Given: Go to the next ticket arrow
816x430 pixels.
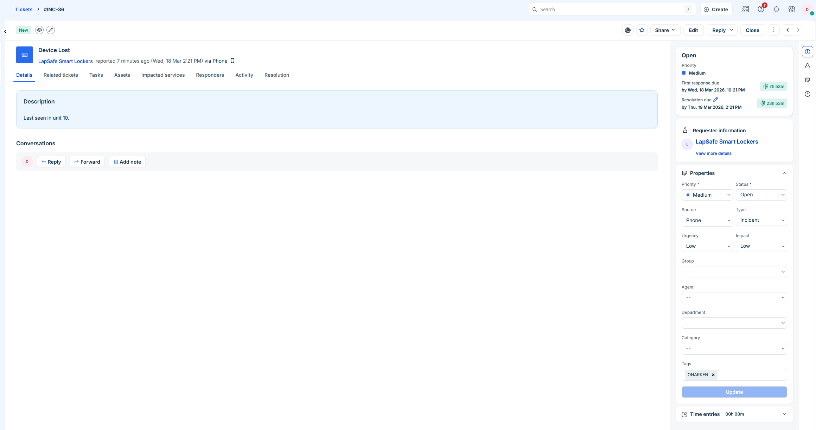Looking at the screenshot, I should point(798,30).
